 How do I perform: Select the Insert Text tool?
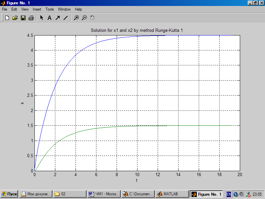[49, 18]
